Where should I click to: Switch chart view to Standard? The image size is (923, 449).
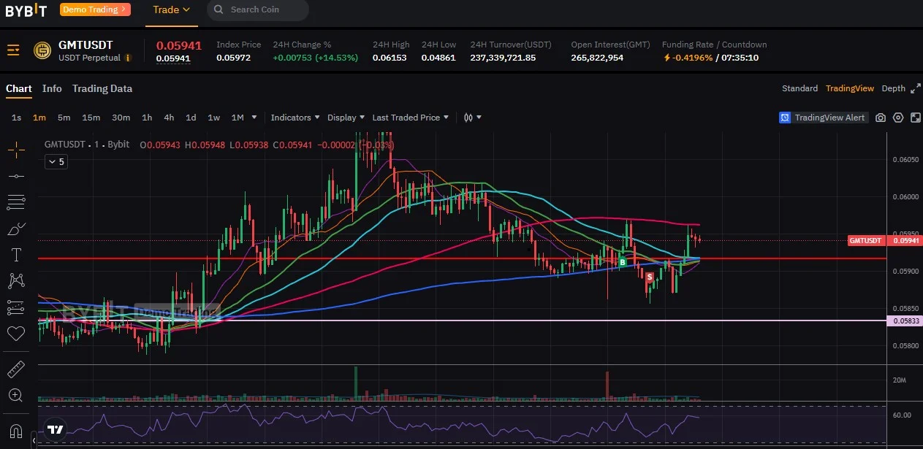799,88
